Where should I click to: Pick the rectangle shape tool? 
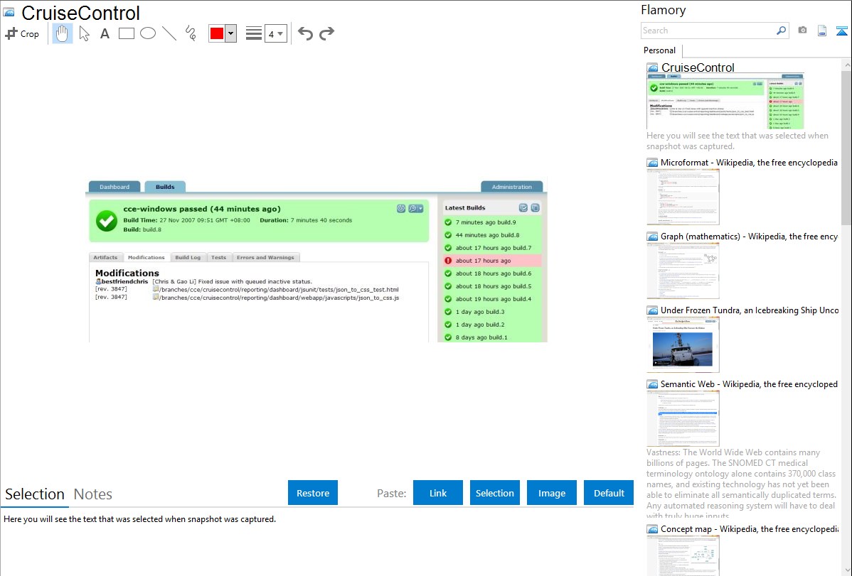pos(127,33)
